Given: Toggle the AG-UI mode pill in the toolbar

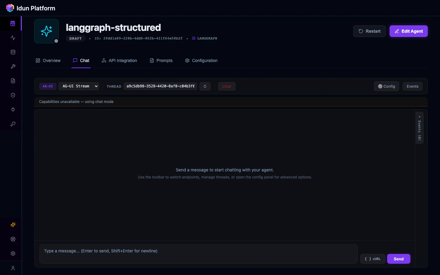Looking at the screenshot, I should click(x=47, y=86).
